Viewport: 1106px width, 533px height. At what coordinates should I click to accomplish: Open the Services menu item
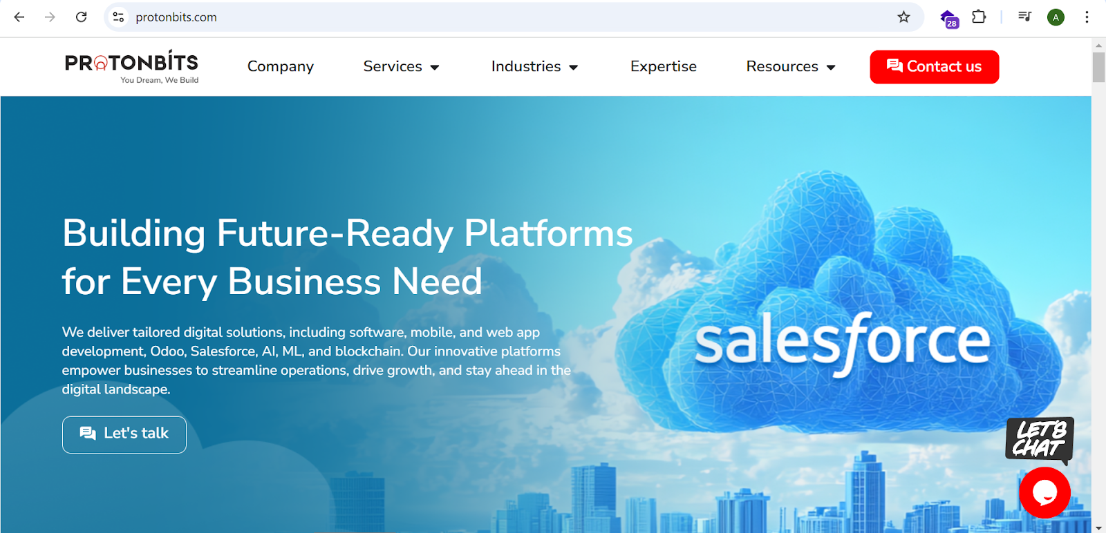coord(393,66)
